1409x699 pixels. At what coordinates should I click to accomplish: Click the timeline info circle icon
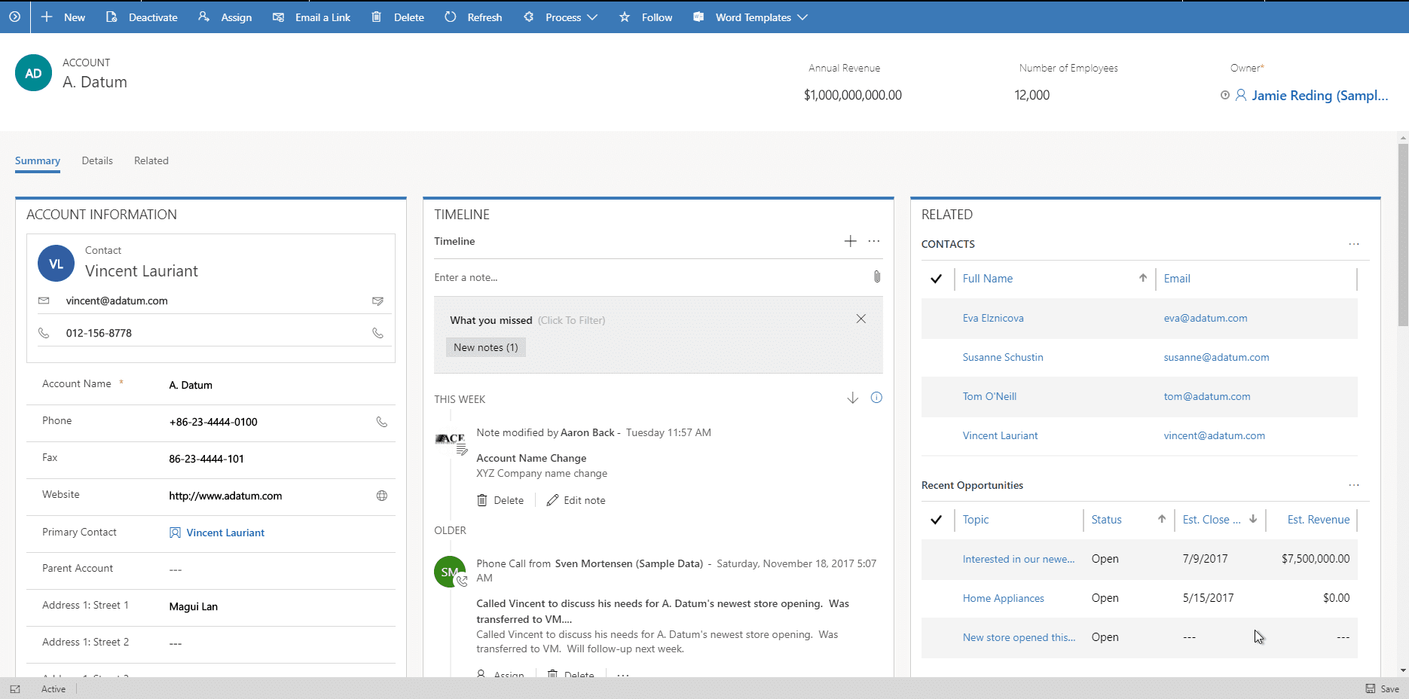[x=876, y=398]
